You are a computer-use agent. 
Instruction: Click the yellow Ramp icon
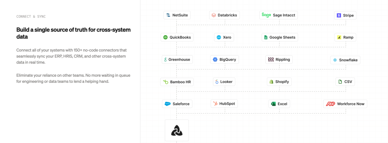click(x=339, y=37)
